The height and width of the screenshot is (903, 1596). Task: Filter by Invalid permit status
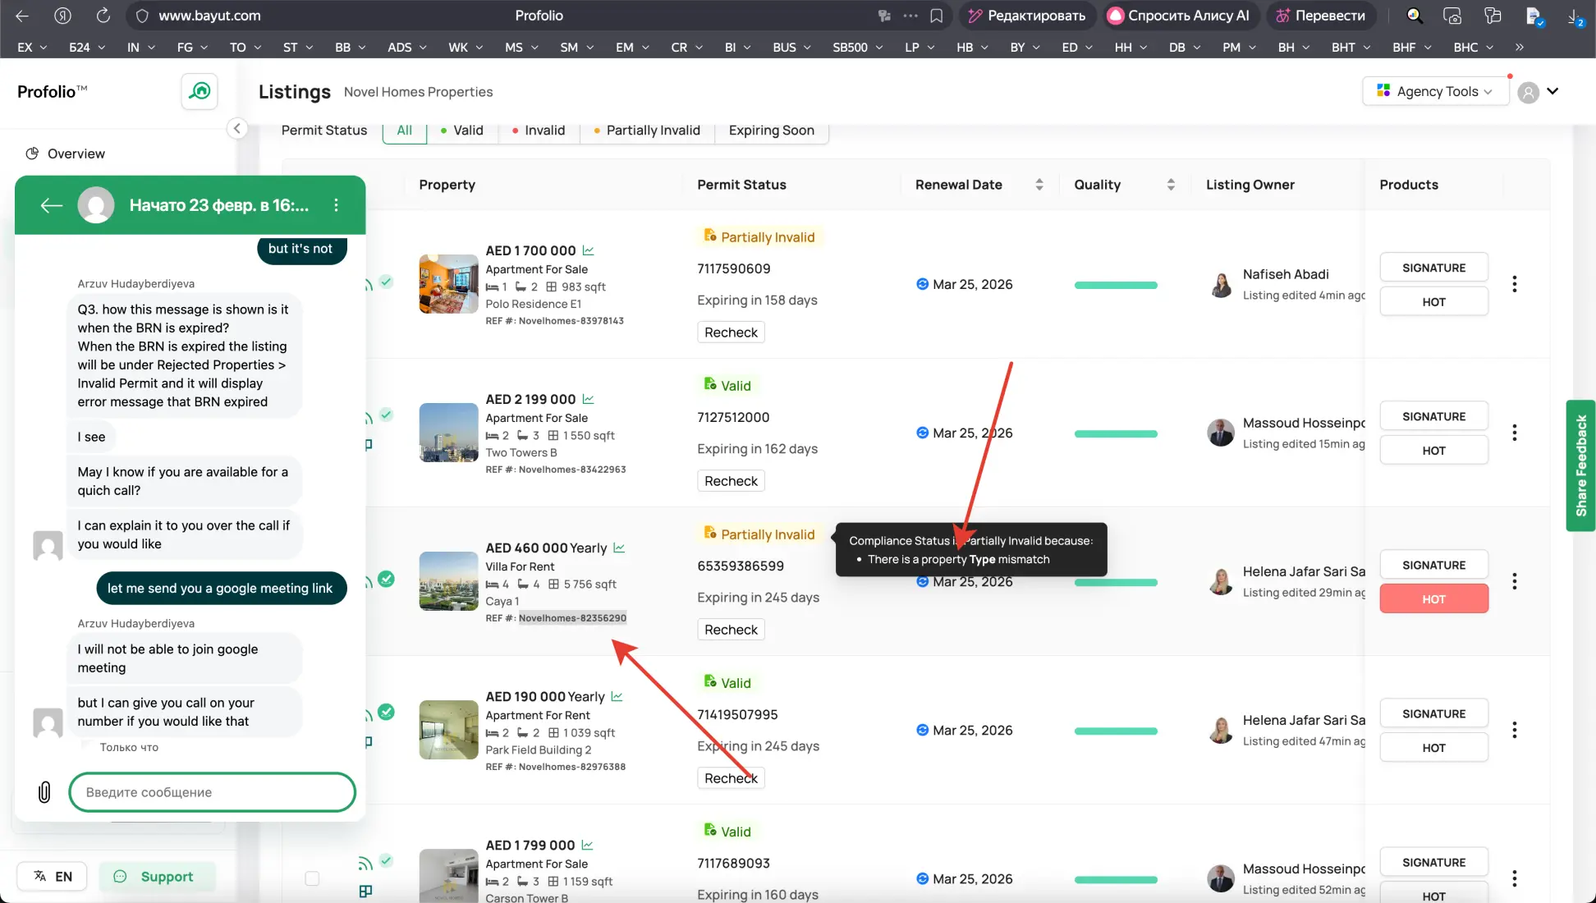click(x=539, y=131)
